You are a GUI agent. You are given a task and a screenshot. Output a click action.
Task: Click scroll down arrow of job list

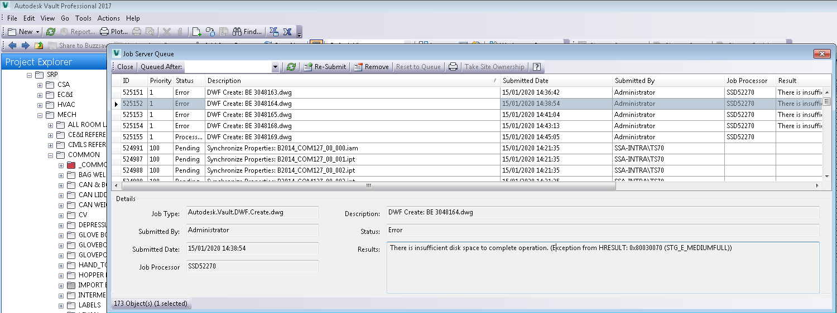827,176
